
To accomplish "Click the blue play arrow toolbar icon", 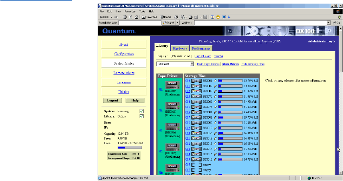I will point(229,17).
